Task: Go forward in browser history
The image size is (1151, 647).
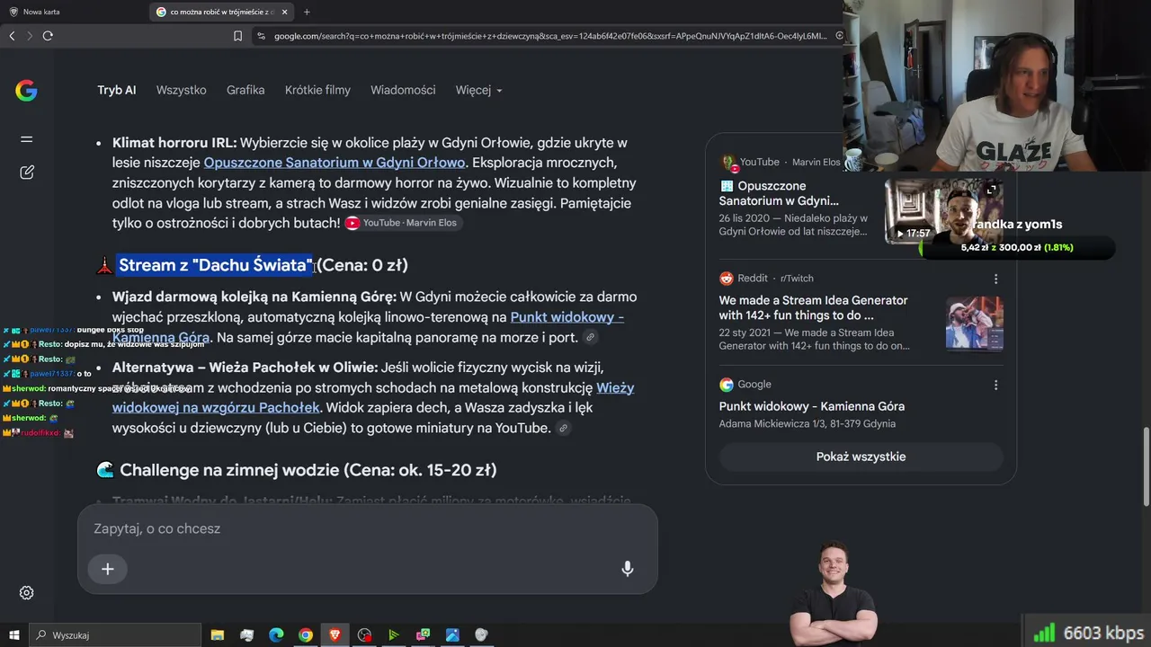Action: tap(30, 36)
